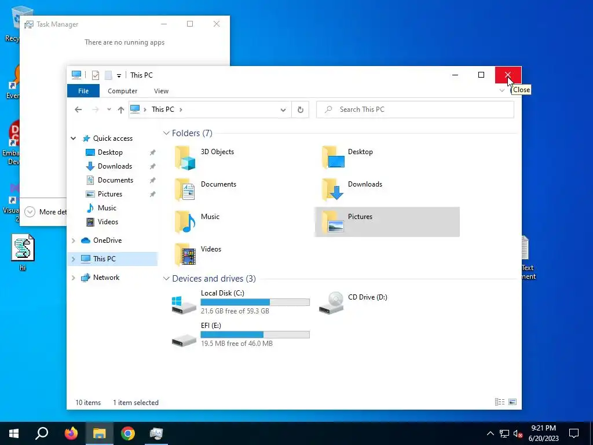Viewport: 593px width, 445px height.
Task: Expand the OneDrive tree node
Action: coord(74,240)
